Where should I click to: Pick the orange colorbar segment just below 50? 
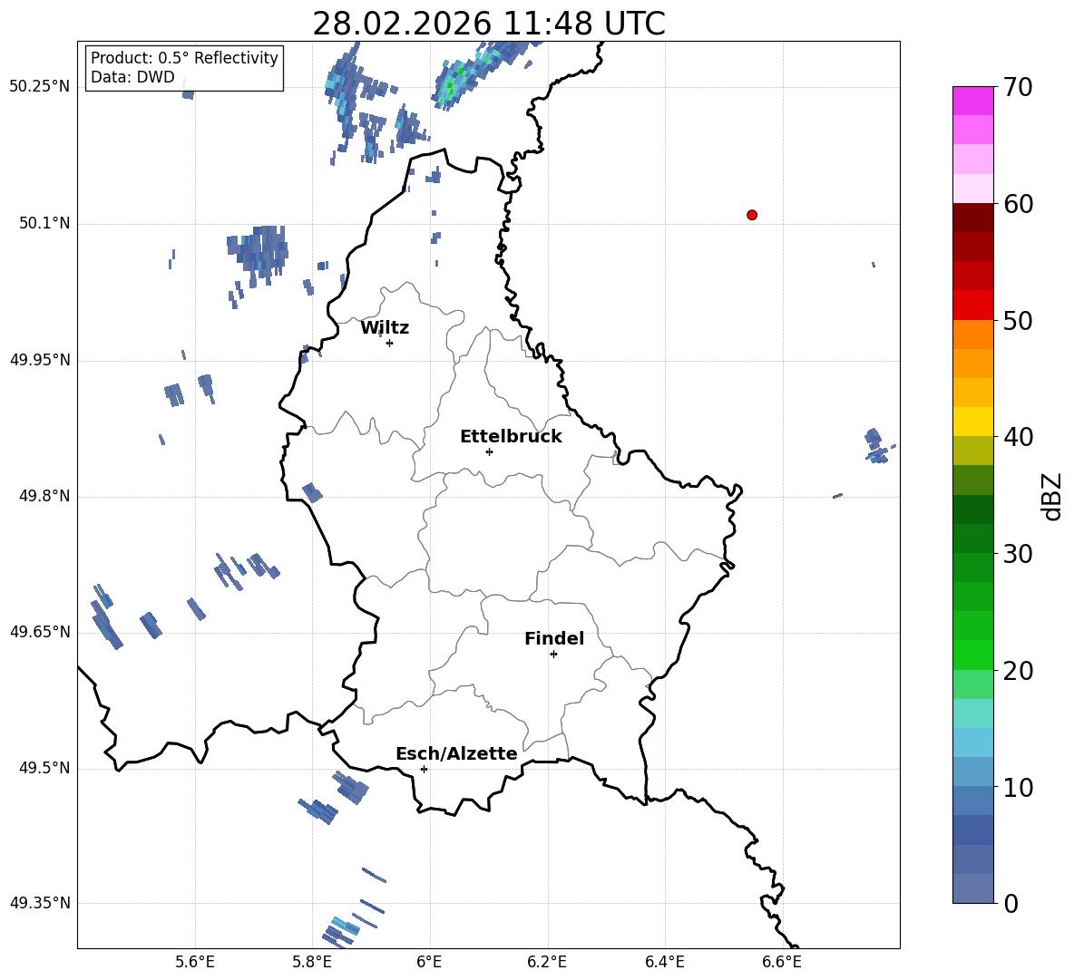click(x=972, y=335)
